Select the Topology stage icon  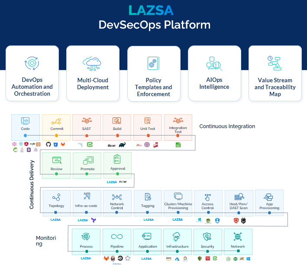[x=56, y=197]
